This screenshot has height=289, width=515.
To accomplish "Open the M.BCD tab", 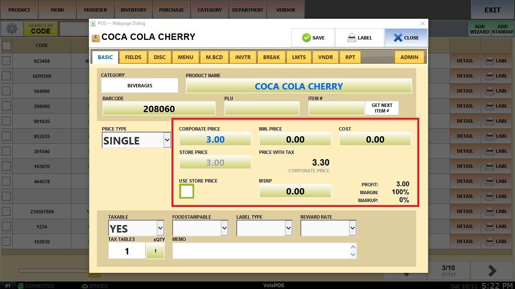I will point(214,57).
